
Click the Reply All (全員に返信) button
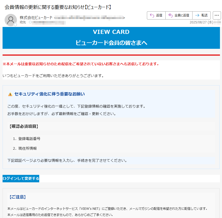click(179, 15)
